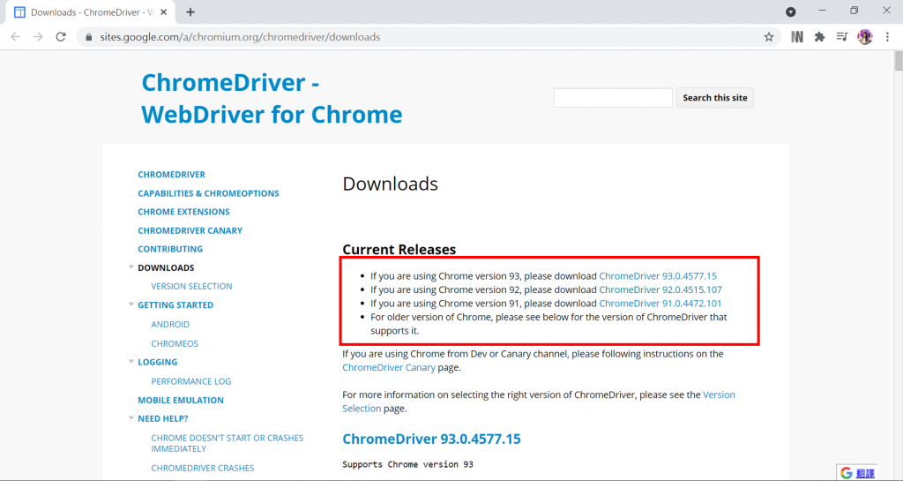Viewport: 903px width, 481px height.
Task: Open CHROMEDRIVER sidebar link
Action: tap(171, 175)
